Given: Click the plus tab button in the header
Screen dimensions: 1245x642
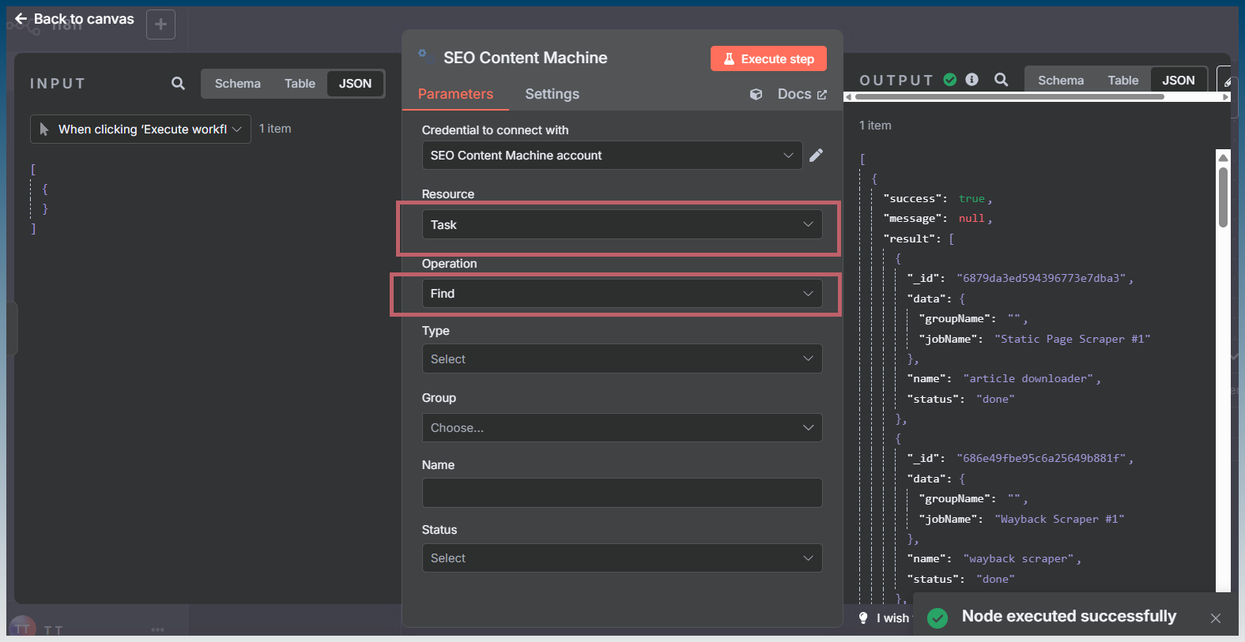Looking at the screenshot, I should coord(160,24).
